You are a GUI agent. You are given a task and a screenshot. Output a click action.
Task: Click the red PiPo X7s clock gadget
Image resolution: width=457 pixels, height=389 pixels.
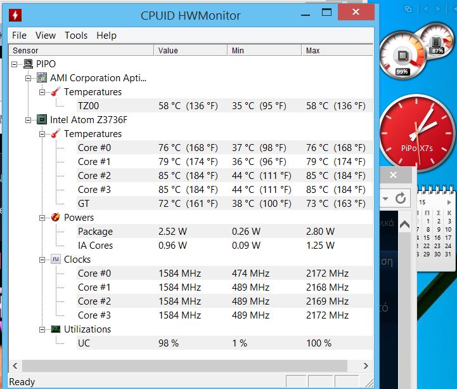tap(417, 133)
